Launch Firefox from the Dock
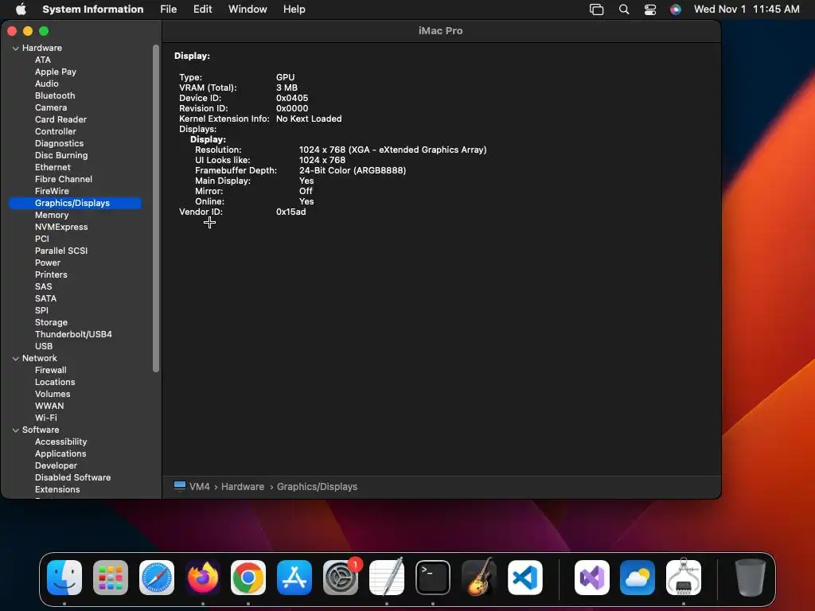This screenshot has width=815, height=611. click(x=203, y=578)
